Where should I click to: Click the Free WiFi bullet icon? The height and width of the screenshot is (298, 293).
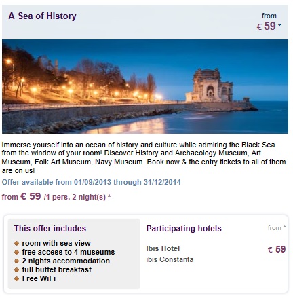click(16, 278)
